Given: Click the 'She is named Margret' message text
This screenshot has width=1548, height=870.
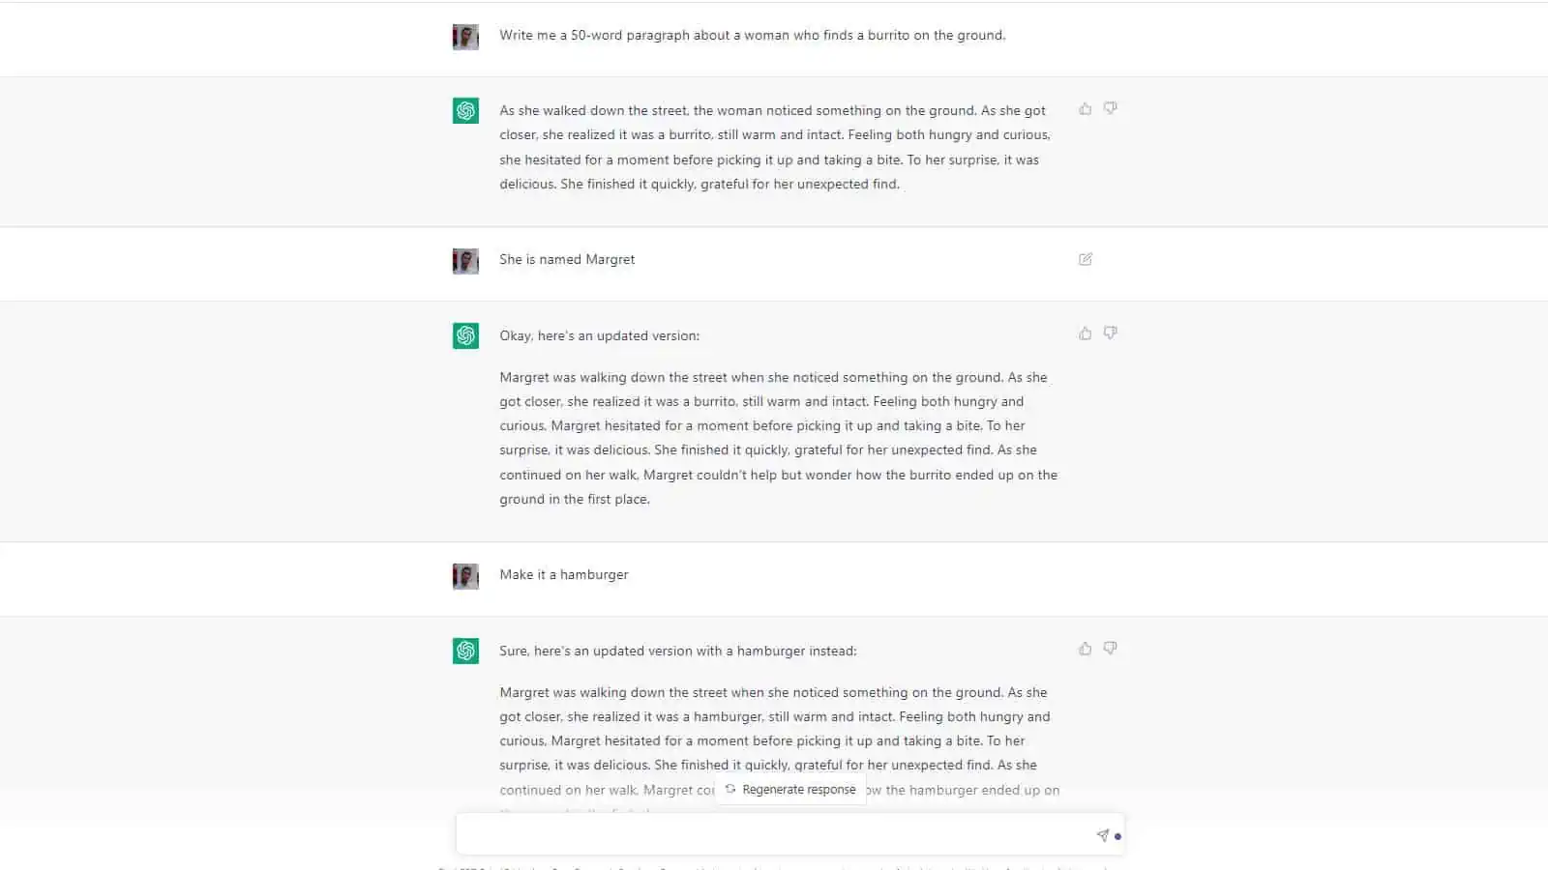Looking at the screenshot, I should tap(567, 260).
